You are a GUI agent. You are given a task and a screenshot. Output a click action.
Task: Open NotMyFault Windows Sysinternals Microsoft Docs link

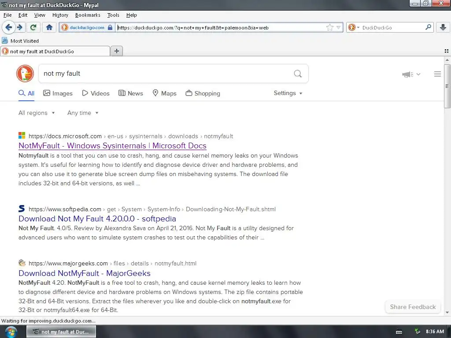point(112,146)
